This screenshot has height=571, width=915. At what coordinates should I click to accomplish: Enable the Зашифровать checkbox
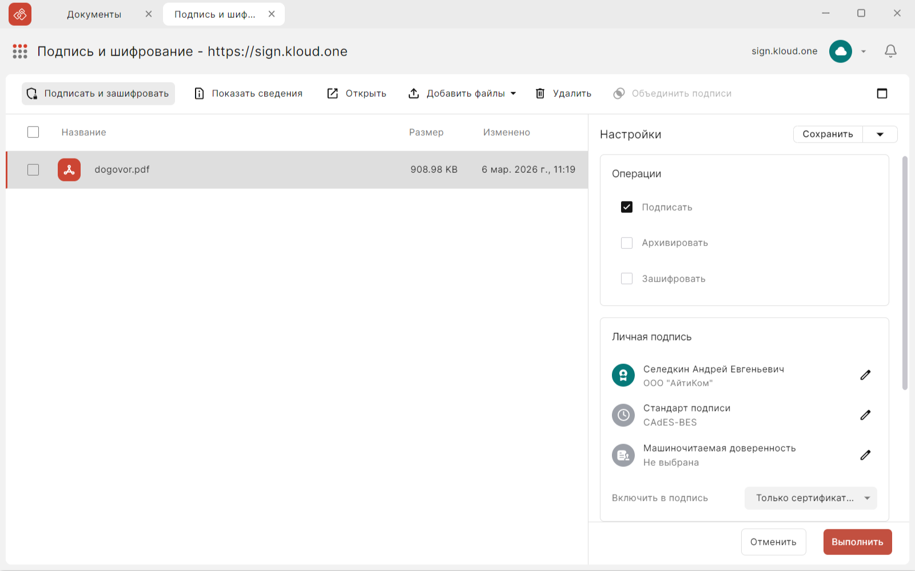point(627,279)
